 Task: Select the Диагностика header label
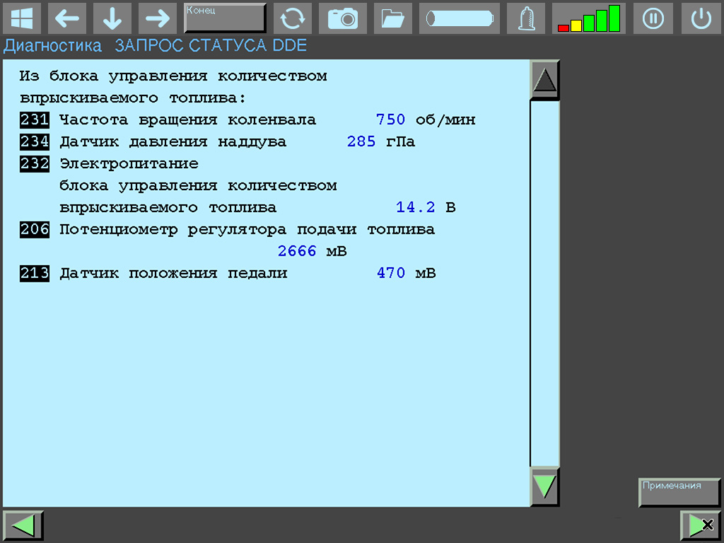(x=53, y=46)
